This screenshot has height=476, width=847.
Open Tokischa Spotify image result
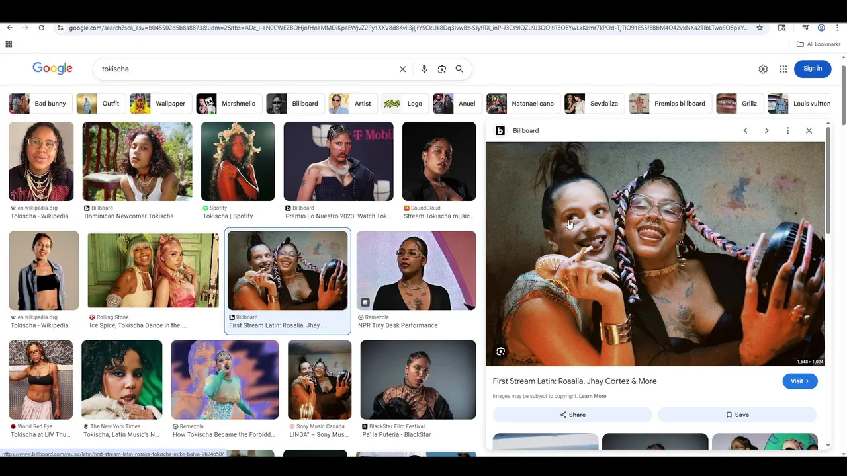pyautogui.click(x=238, y=161)
